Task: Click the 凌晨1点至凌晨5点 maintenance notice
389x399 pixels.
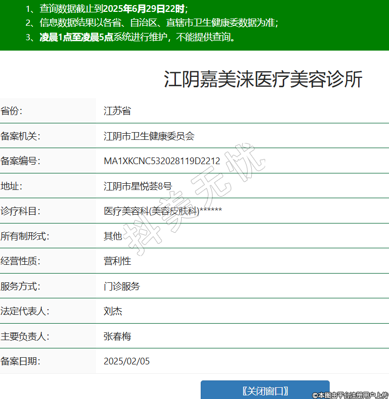Action: point(76,37)
